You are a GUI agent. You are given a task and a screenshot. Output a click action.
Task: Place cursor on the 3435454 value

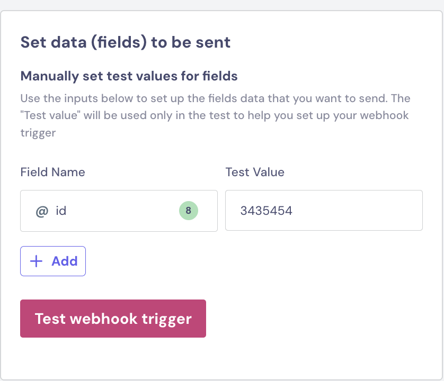point(266,211)
